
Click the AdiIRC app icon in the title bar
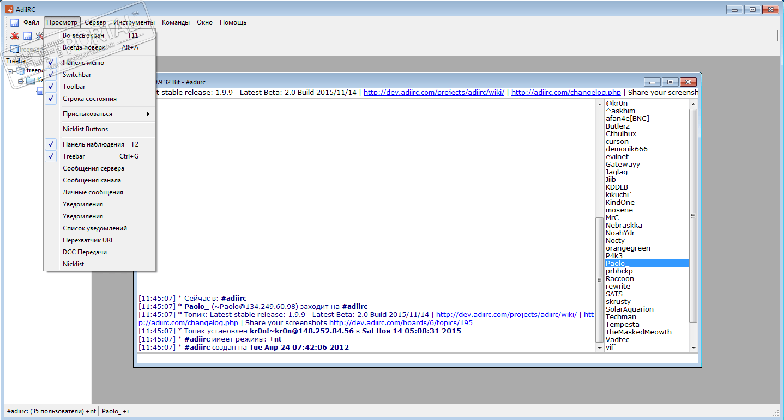click(x=9, y=9)
